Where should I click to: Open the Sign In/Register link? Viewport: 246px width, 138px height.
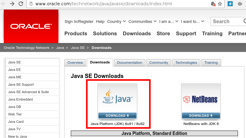(x=79, y=22)
